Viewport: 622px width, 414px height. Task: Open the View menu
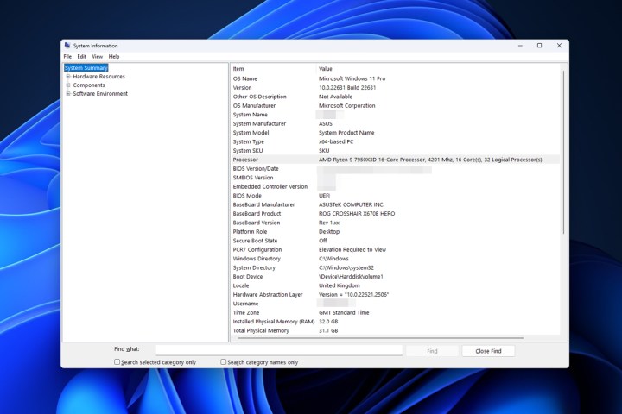click(97, 56)
